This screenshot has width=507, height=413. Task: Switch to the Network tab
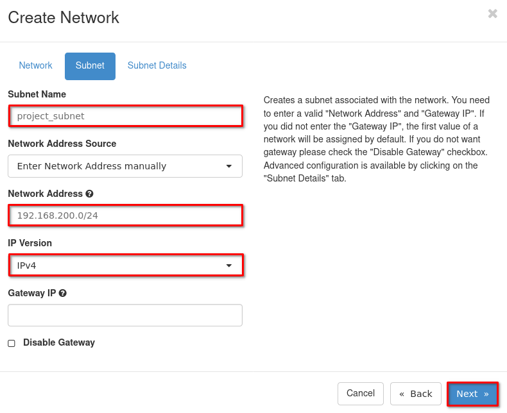pyautogui.click(x=36, y=65)
